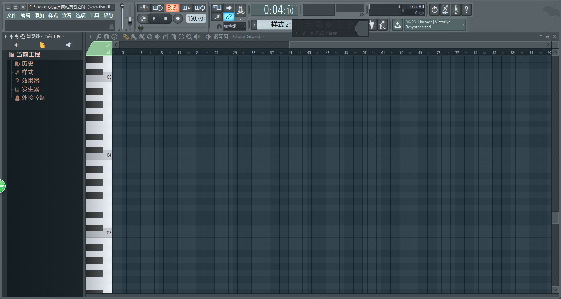Open the 编辑 menu
This screenshot has height=299, width=561.
coord(25,15)
